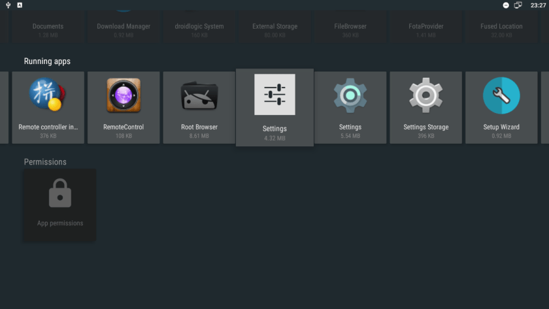Click the '376 KB' size text
Image resolution: width=549 pixels, height=309 pixels.
(48, 136)
